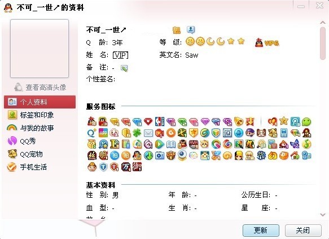Open the contact card icon beside nickname
The width and height of the screenshot is (329, 239).
tap(191, 29)
